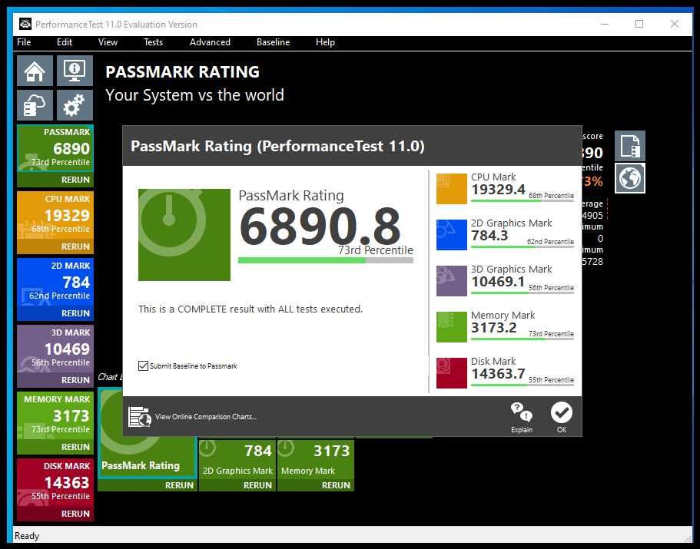700x549 pixels.
Task: Click the purple 3D Graphics Mark icon
Action: tap(451, 281)
